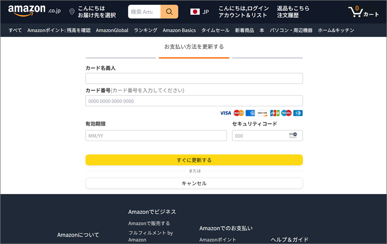
Task: Open 返品もこちら 注文履歴
Action: (293, 12)
